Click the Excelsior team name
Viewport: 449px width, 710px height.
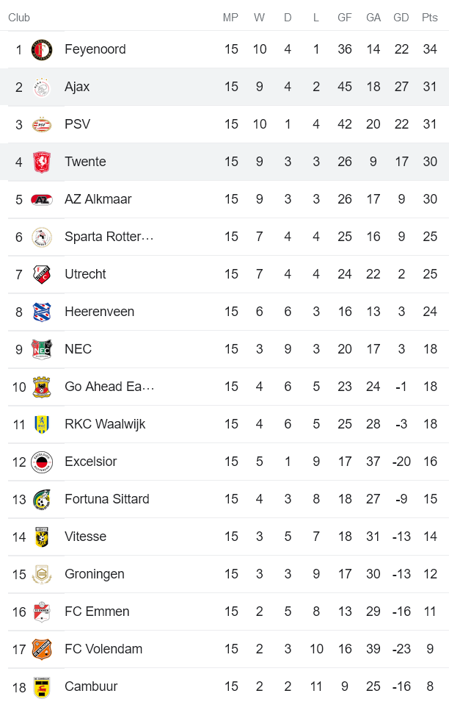[x=90, y=462]
